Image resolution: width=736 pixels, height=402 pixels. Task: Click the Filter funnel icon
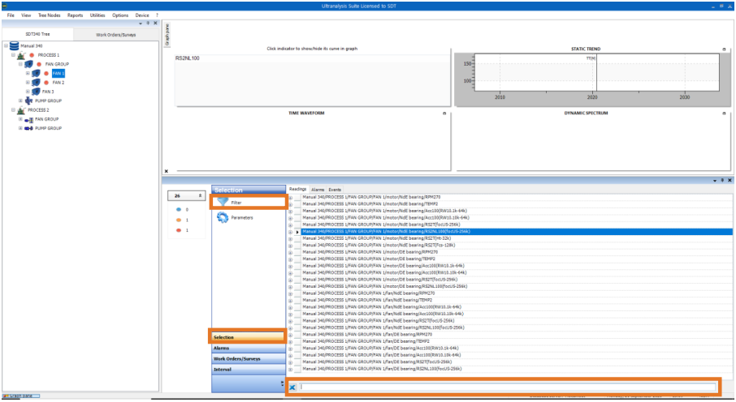(222, 202)
